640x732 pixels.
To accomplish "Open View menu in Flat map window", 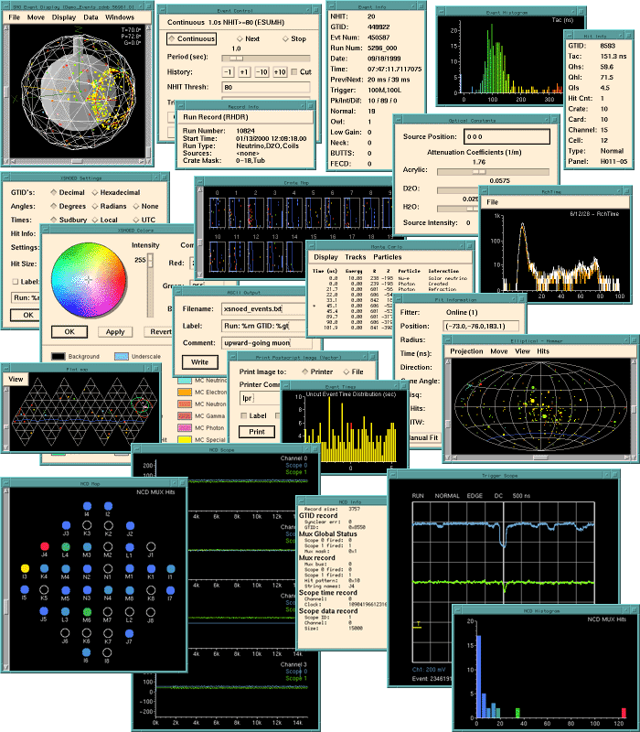I will tap(16, 379).
